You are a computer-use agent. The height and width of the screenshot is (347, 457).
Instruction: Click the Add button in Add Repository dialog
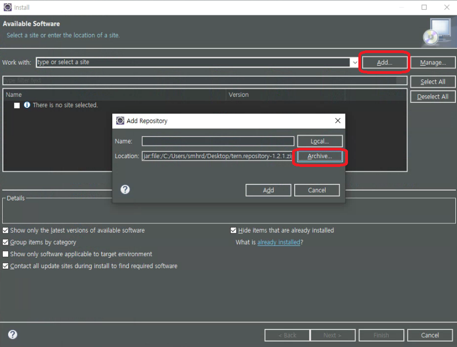coord(268,190)
